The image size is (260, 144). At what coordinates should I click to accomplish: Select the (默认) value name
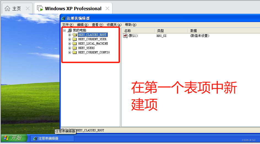[x=133, y=36]
